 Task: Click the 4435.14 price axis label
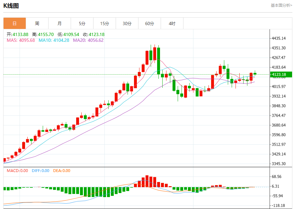pyautogui.click(x=279, y=38)
